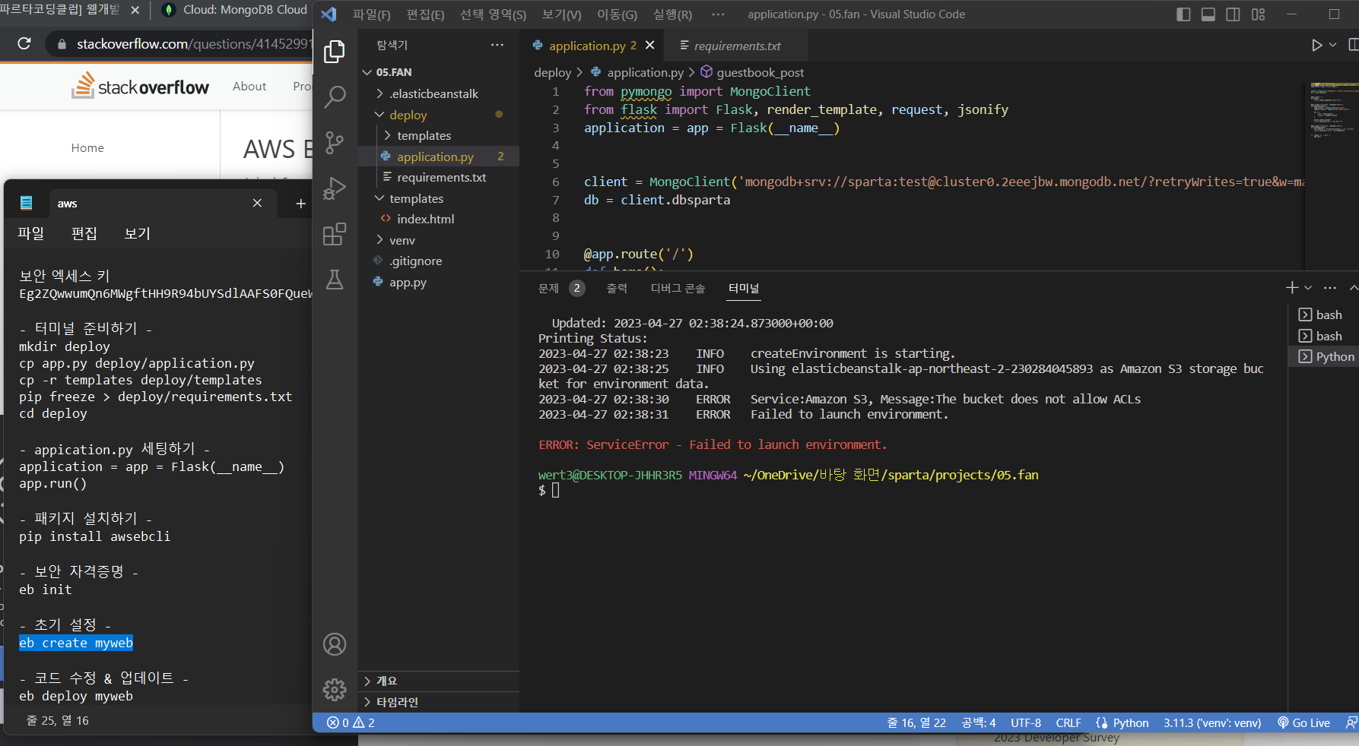This screenshot has width=1359, height=746.
Task: Open the Accounts icon in activity bar
Action: pyautogui.click(x=335, y=644)
